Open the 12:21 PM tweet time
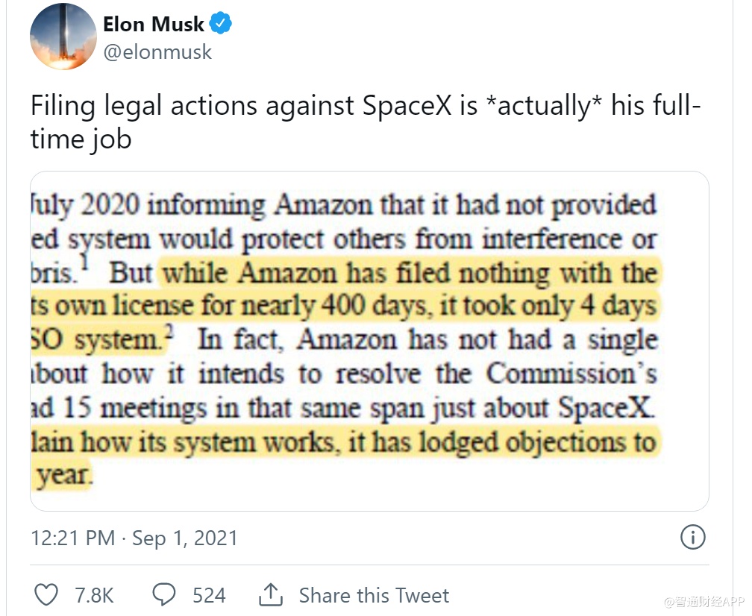Image resolution: width=752 pixels, height=616 pixels. pyautogui.click(x=72, y=538)
